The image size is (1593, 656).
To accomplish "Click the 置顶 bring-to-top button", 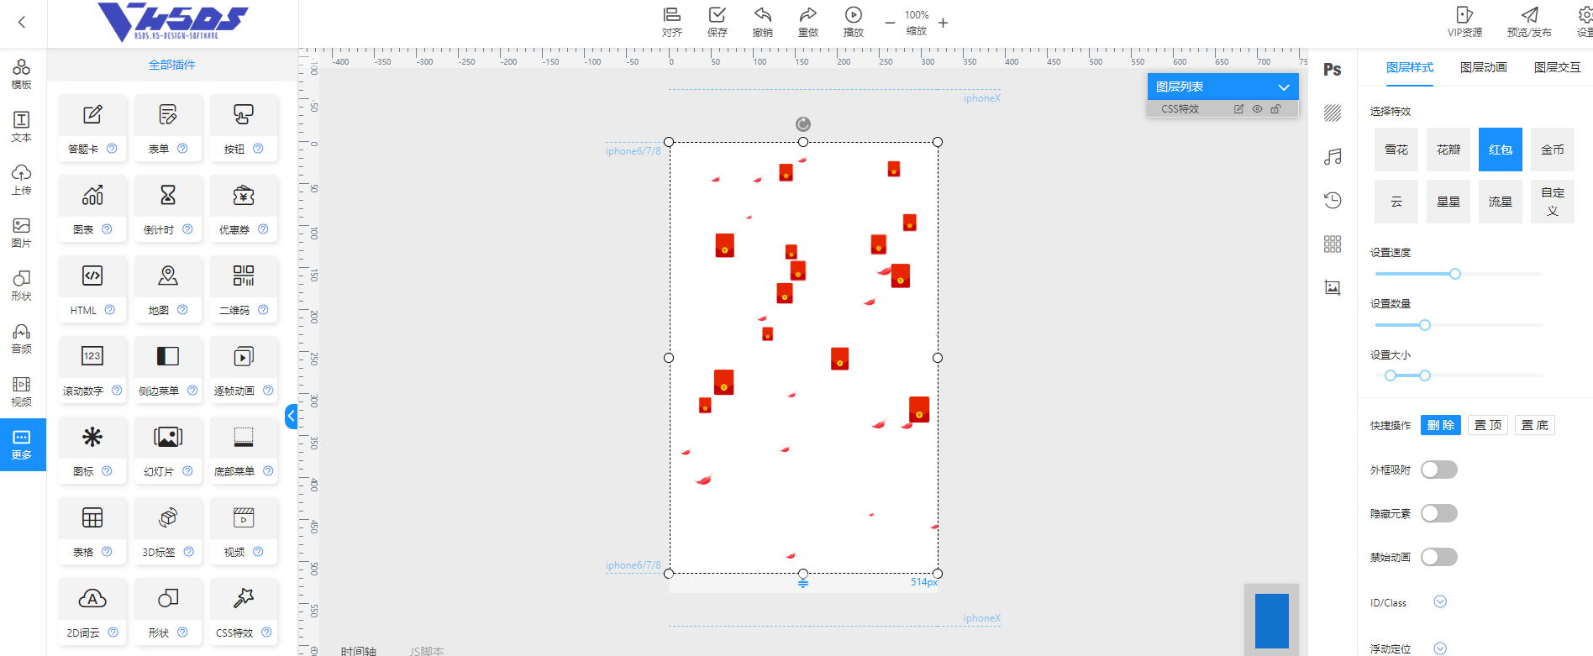I will [1488, 425].
